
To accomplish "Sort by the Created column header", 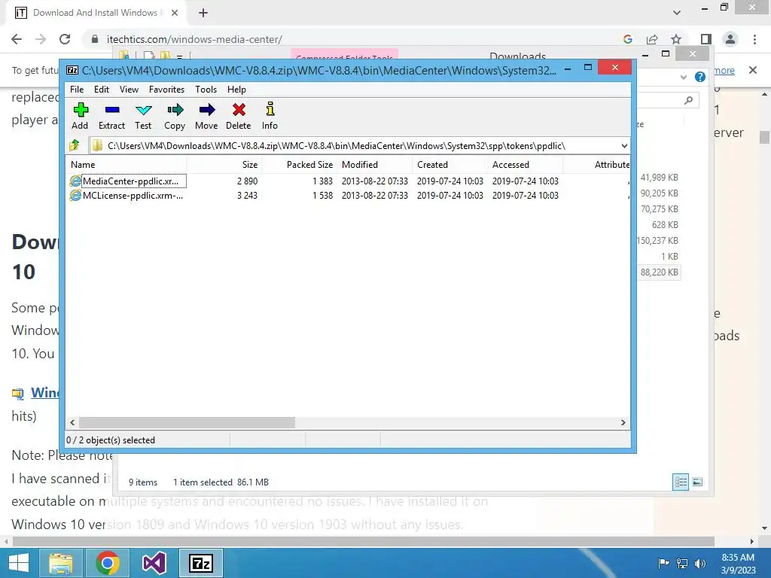I will click(x=450, y=165).
